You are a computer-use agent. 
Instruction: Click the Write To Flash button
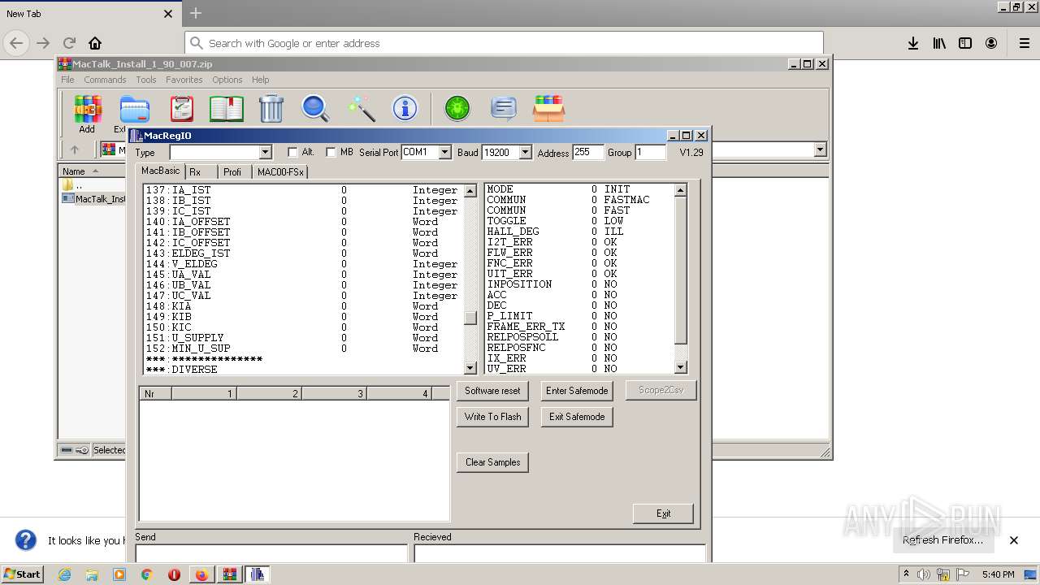pyautogui.click(x=492, y=417)
